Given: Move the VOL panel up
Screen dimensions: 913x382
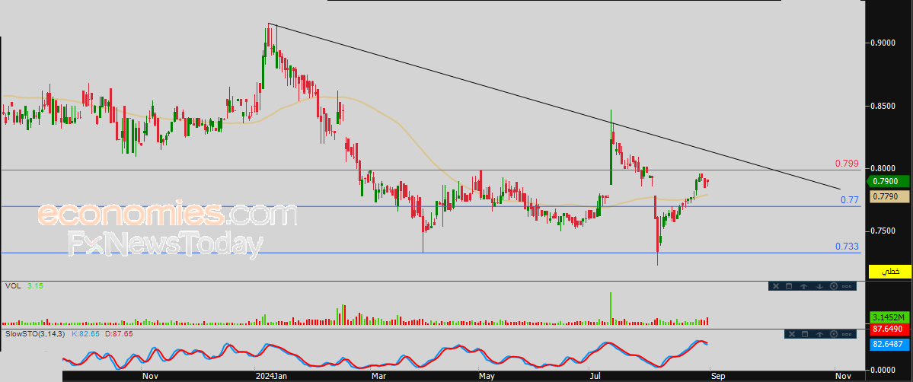Looking at the screenshot, I should [803, 286].
